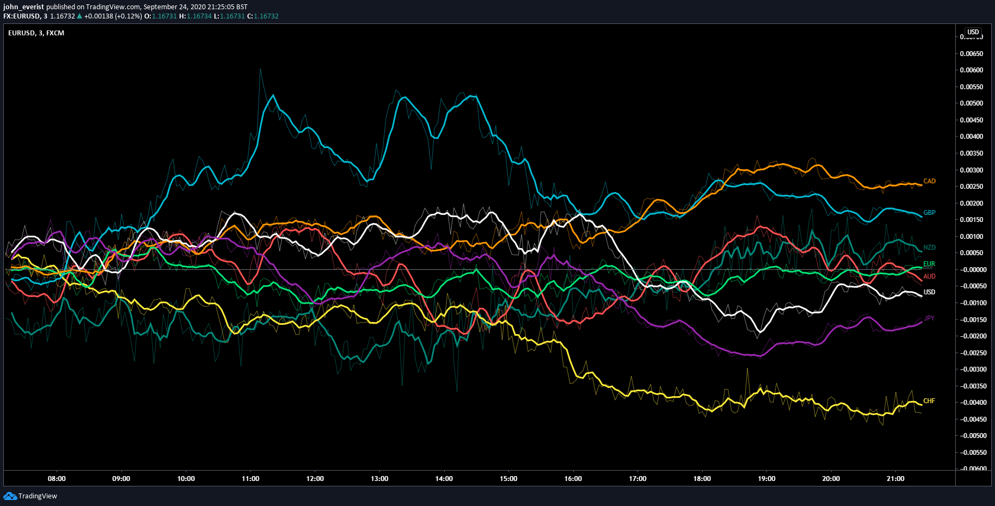This screenshot has width=995, height=506.
Task: Select the green EUR line label
Action: tap(929, 264)
